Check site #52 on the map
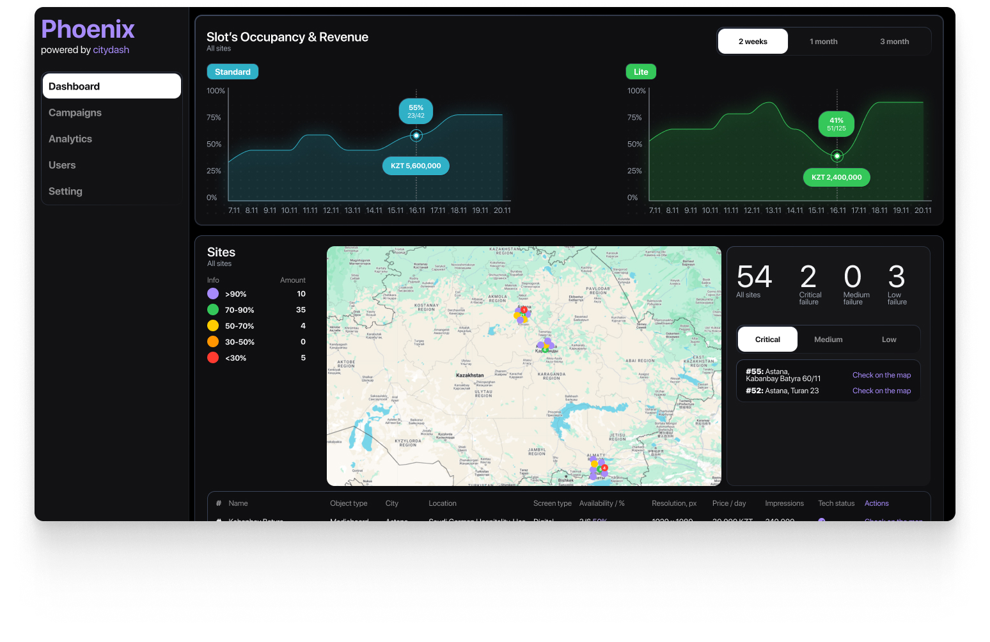The height and width of the screenshot is (642, 990). (881, 391)
